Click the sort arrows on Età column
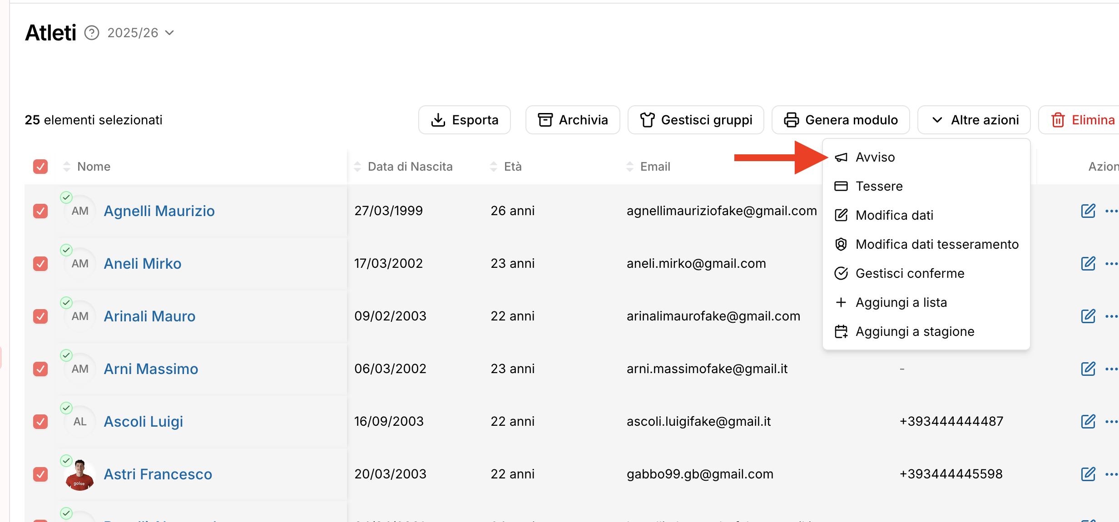 coord(494,167)
